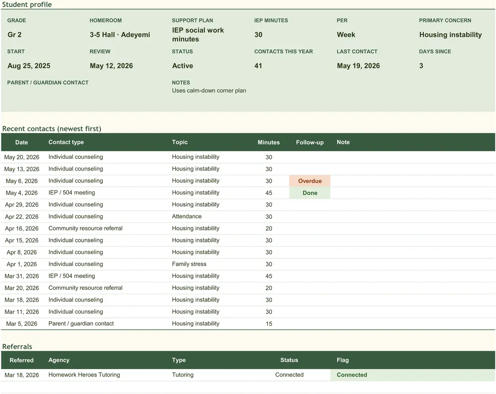
Task: Click the 'Family stress' topic cell
Action: [189, 264]
